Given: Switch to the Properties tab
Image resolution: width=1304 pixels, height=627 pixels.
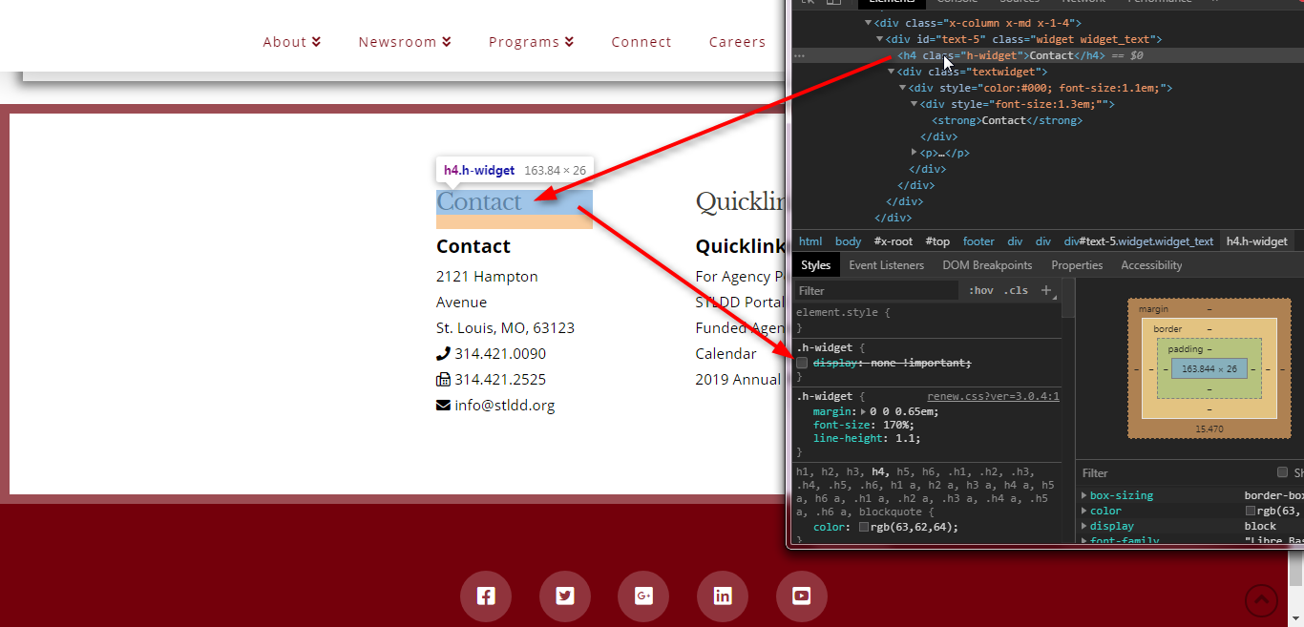Looking at the screenshot, I should [x=1077, y=265].
